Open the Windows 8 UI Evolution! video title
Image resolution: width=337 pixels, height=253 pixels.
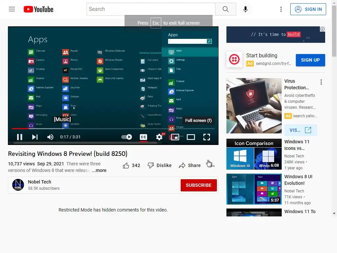tap(298, 180)
